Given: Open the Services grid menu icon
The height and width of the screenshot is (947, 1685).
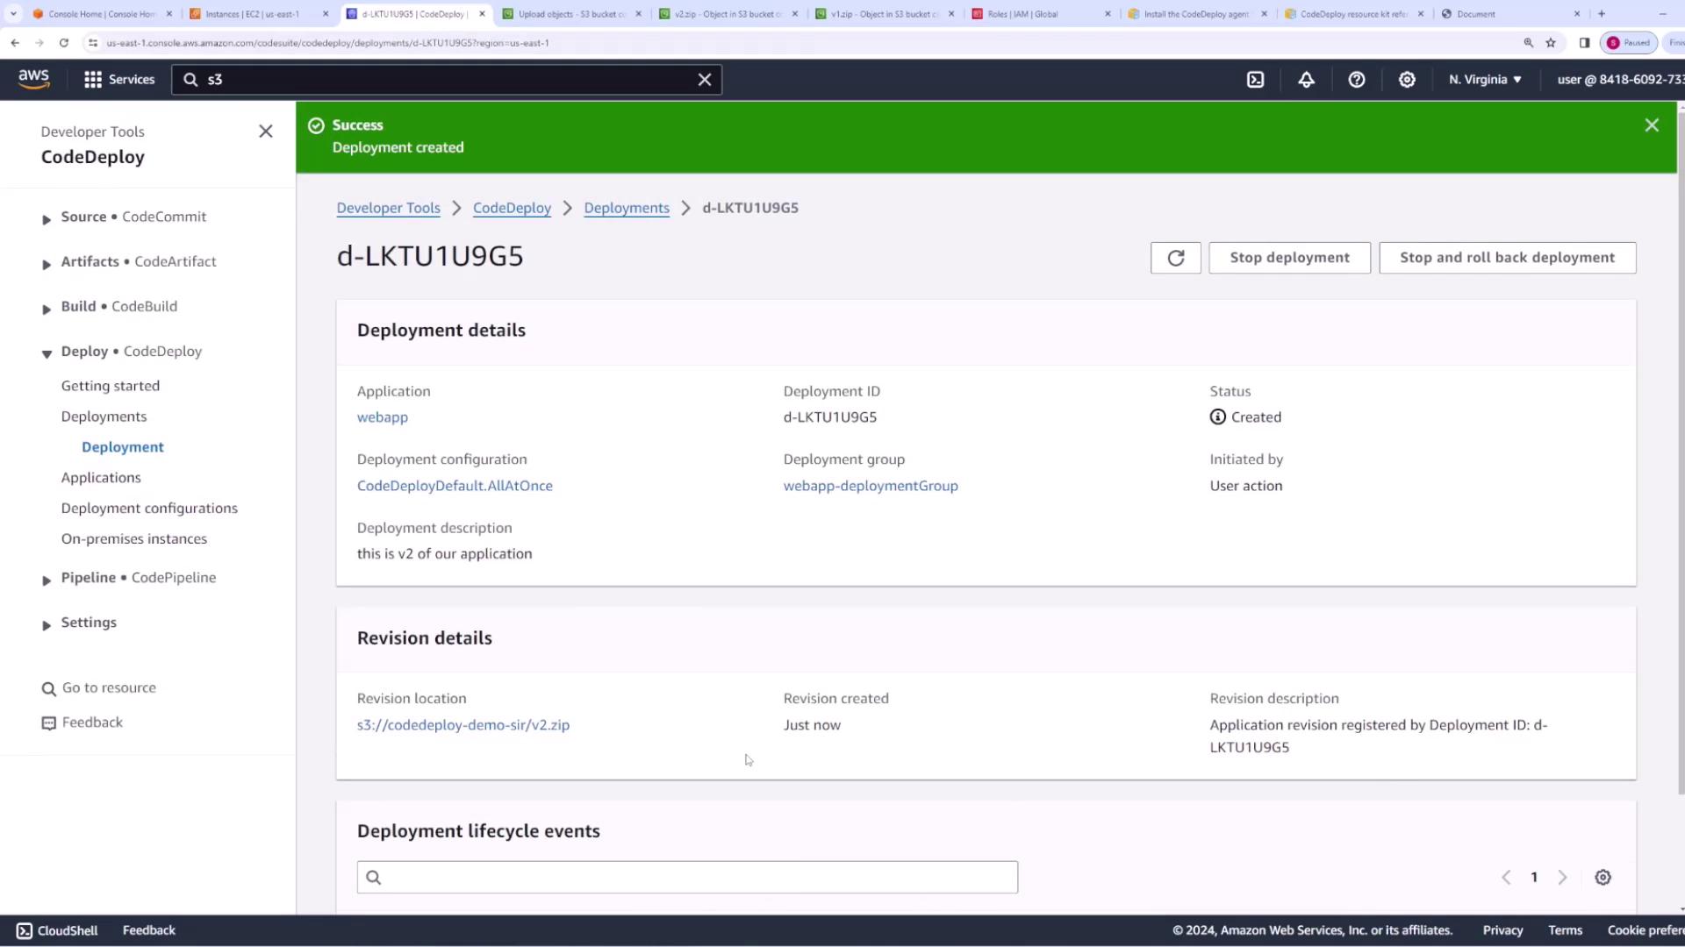Looking at the screenshot, I should (93, 80).
